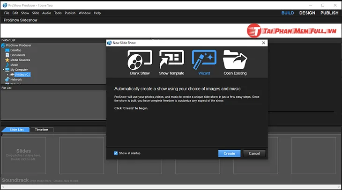Open the Show menu
Viewport: 342px width, 190px height.
click(25, 13)
